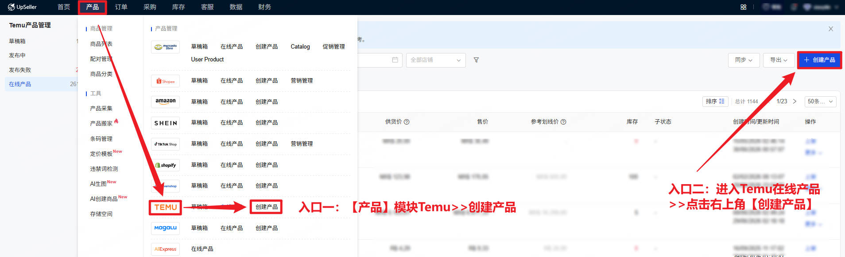Open the 首页 top menu
The image size is (845, 257).
(64, 7)
